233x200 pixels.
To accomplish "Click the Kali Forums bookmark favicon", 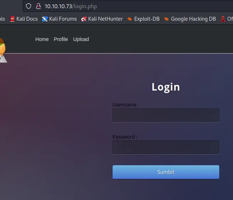I will pos(45,19).
